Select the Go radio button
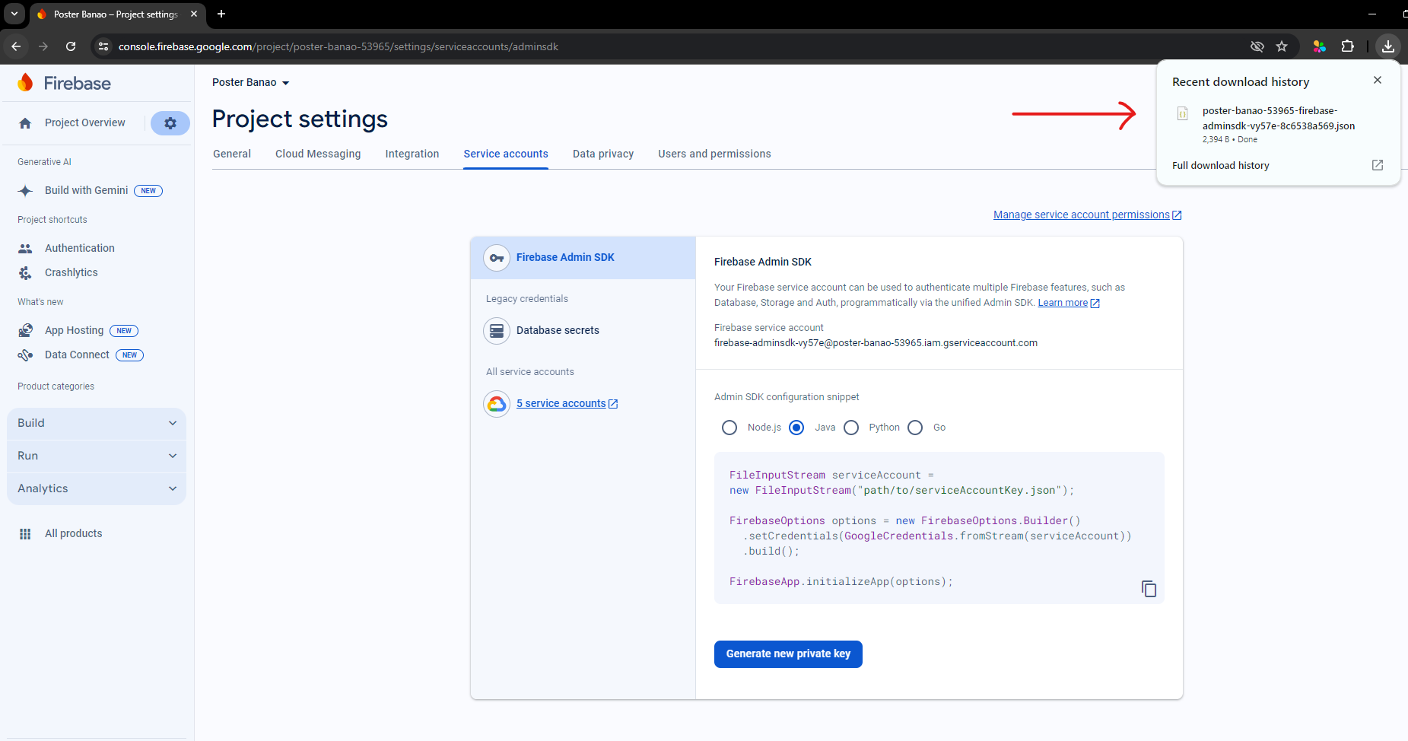Viewport: 1408px width, 741px height. point(915,428)
